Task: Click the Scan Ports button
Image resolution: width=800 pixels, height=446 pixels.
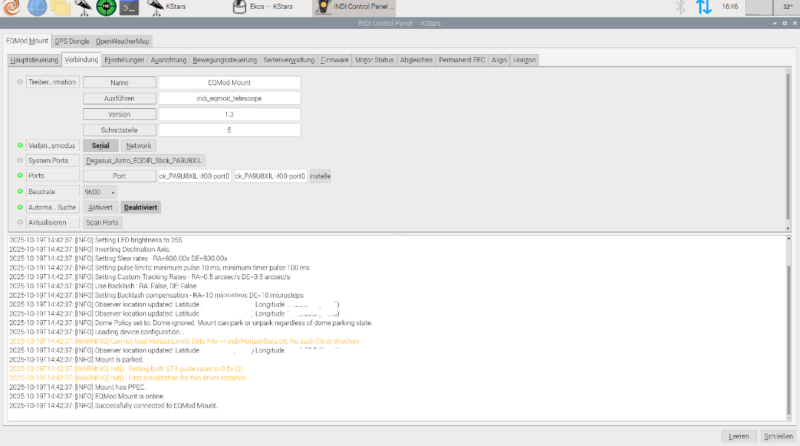Action: pos(102,223)
